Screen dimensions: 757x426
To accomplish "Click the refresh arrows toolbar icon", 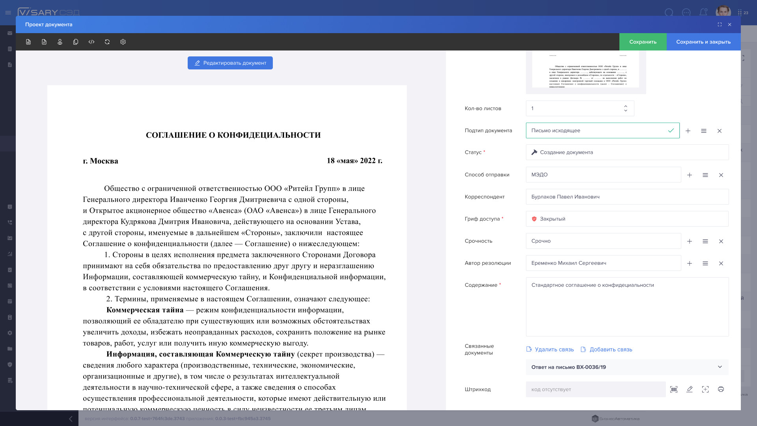I will pyautogui.click(x=107, y=42).
